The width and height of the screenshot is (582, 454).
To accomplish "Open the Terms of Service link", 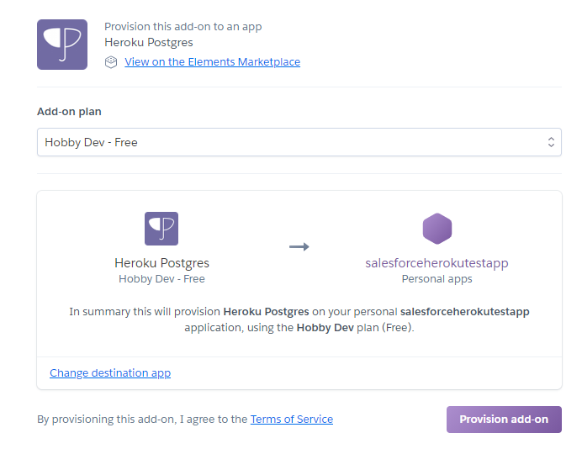I will tap(291, 420).
